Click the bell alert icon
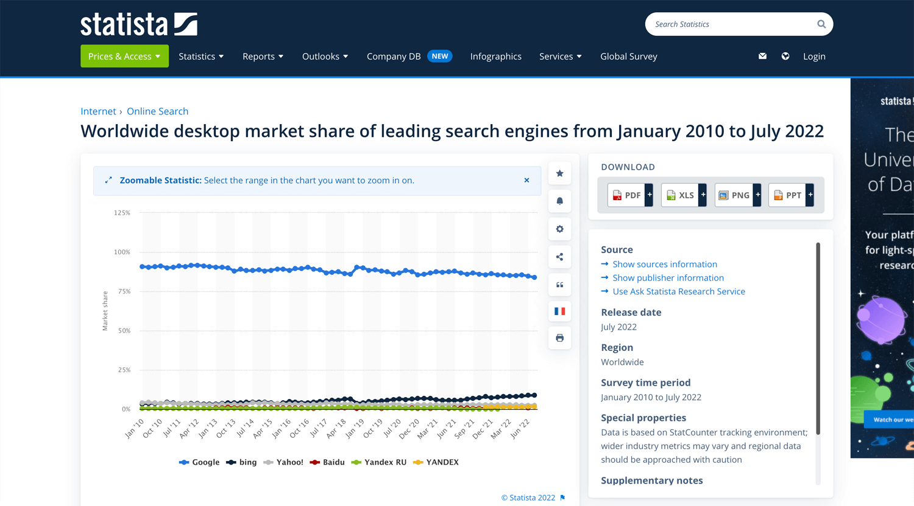 click(x=559, y=201)
